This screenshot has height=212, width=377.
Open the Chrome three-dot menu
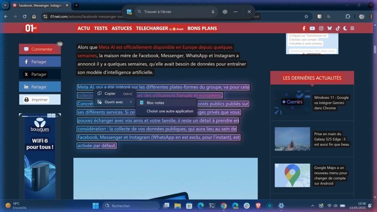[x=371, y=17]
